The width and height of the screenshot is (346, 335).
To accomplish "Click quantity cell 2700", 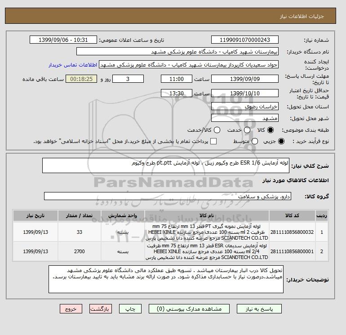I will point(80,251).
